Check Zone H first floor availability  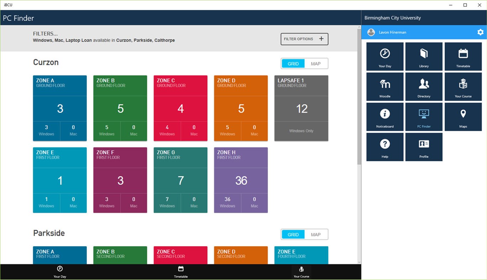coord(241,180)
